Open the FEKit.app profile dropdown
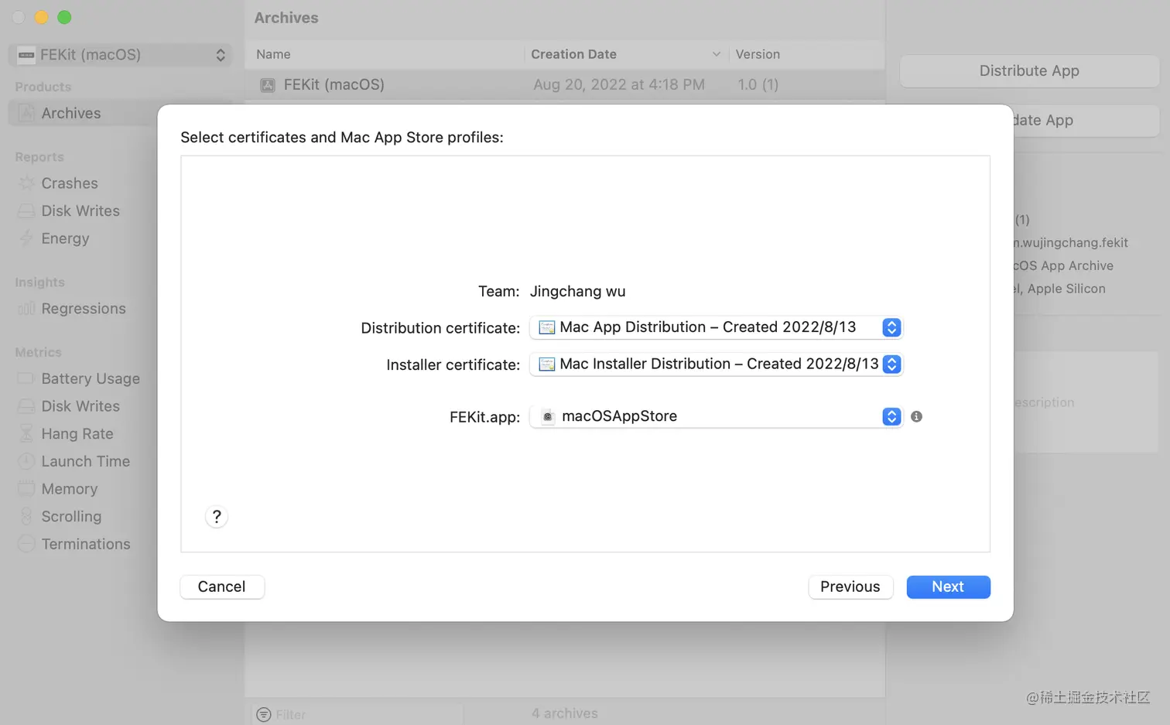The image size is (1170, 725). tap(716, 416)
